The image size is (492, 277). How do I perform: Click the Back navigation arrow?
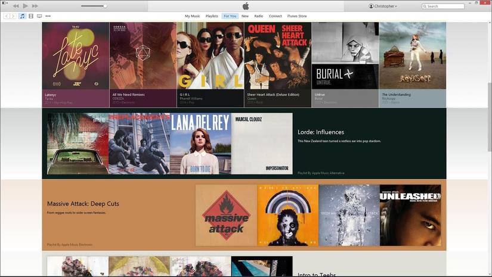[7, 16]
